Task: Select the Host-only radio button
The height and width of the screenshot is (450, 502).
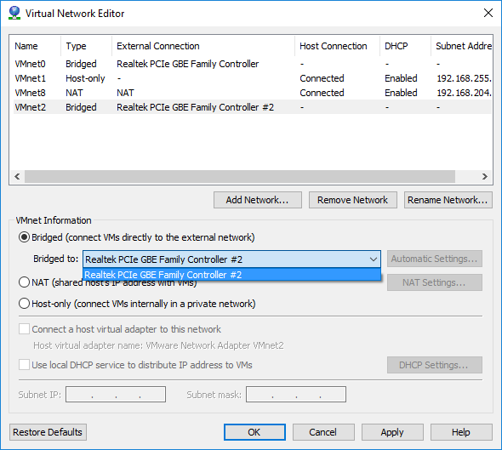Action: coord(25,304)
